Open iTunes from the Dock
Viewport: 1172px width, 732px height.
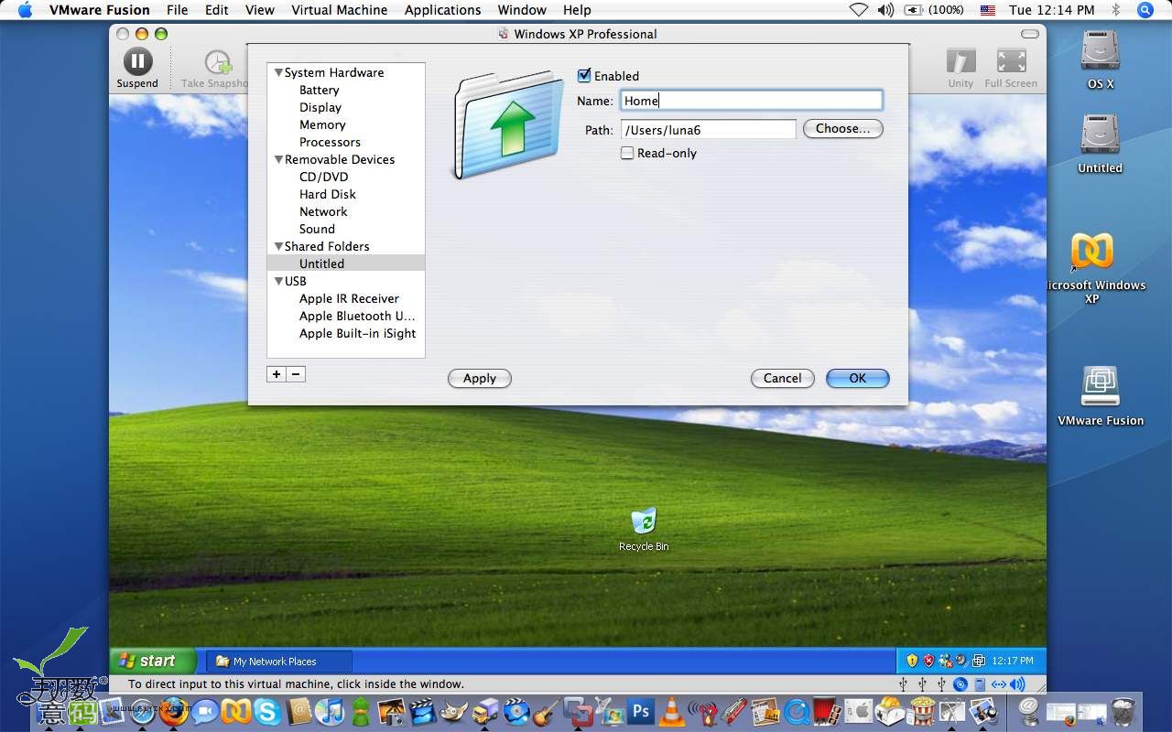click(330, 711)
